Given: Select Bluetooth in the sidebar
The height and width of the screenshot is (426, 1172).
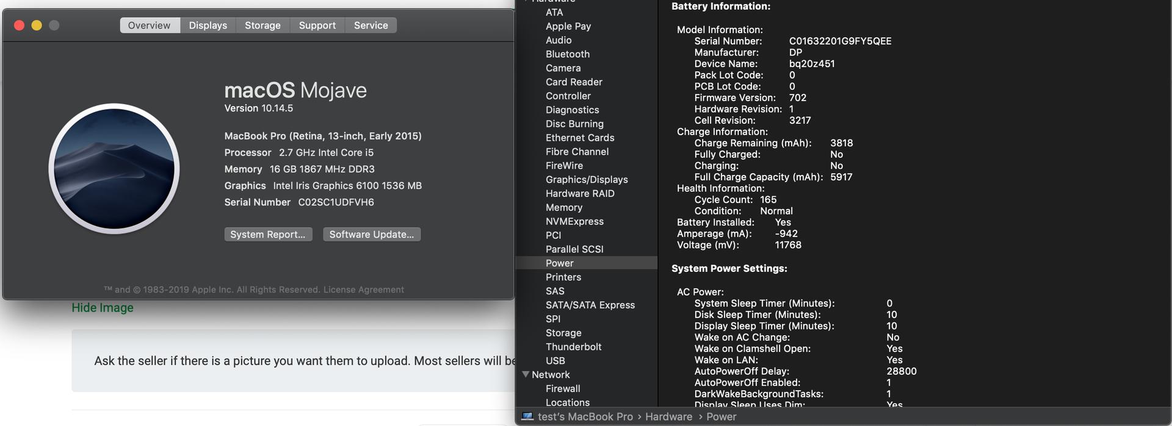Looking at the screenshot, I should pos(568,54).
